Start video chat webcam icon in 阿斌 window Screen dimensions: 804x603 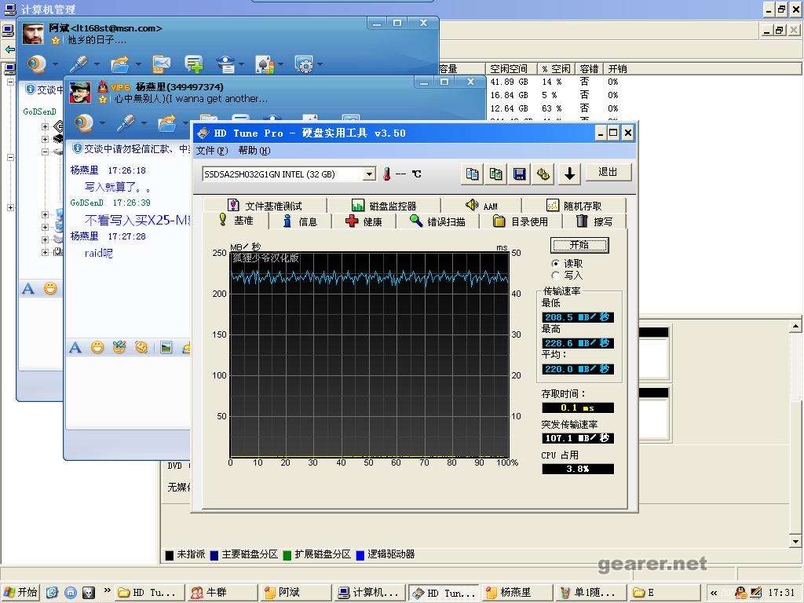pyautogui.click(x=36, y=64)
